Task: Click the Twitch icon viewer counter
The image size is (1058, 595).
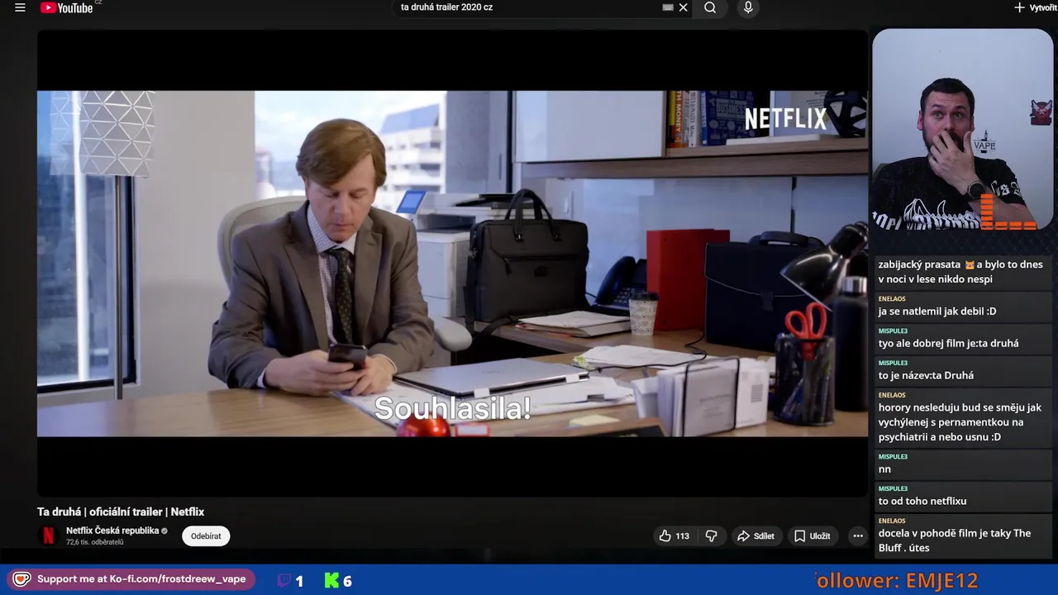Action: [x=289, y=581]
